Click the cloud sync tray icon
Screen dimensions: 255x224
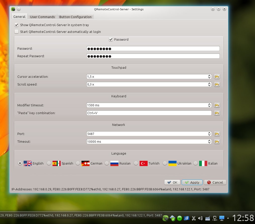(173, 218)
